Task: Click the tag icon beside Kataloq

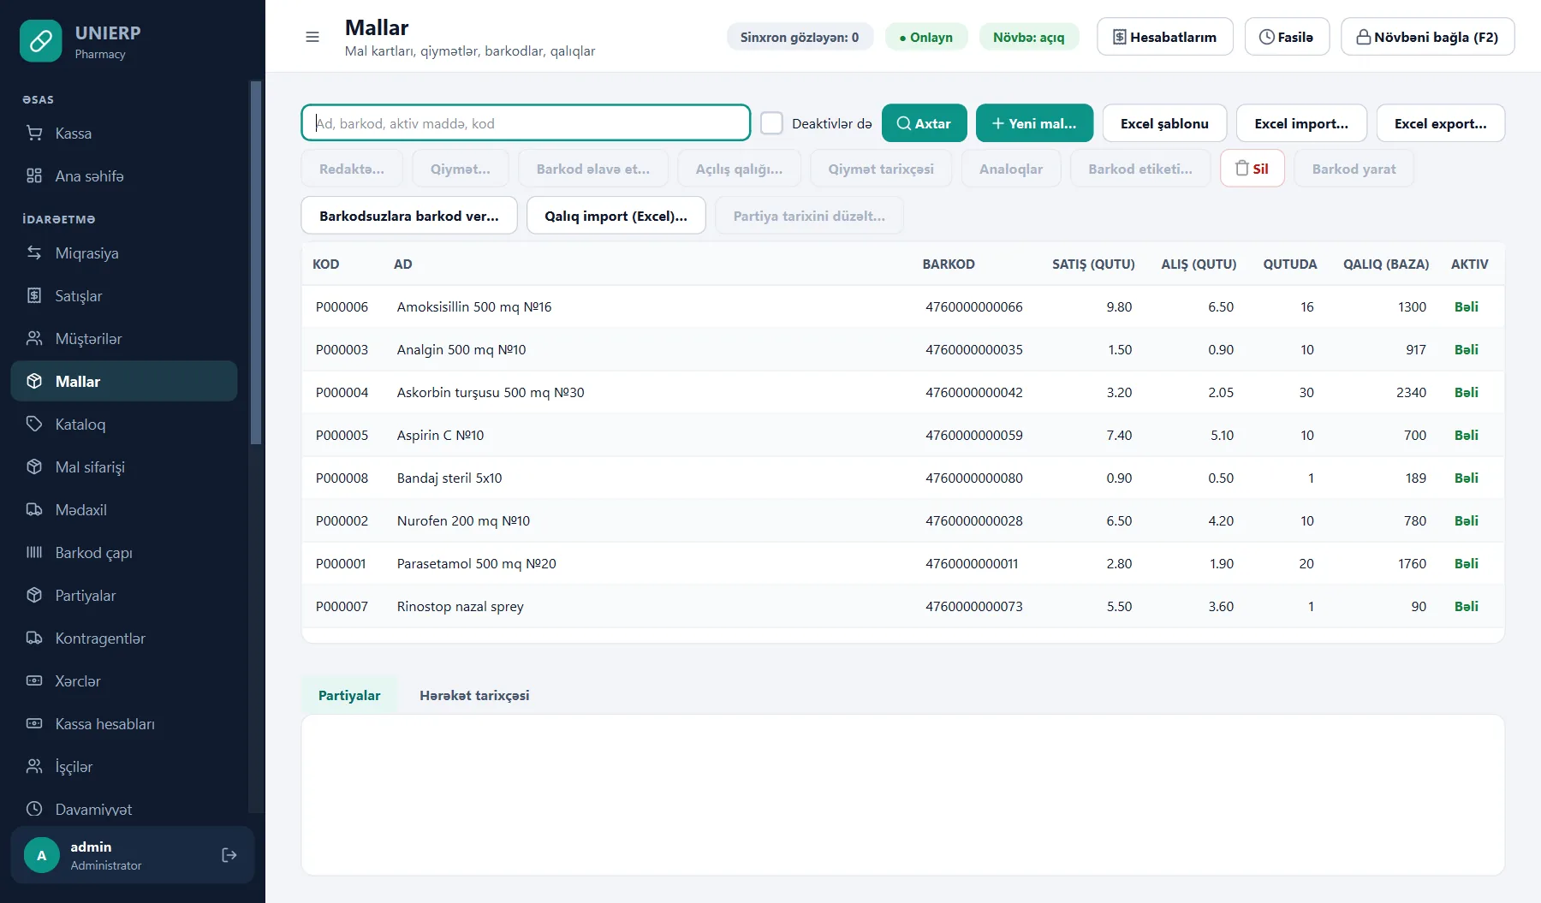Action: pyautogui.click(x=34, y=425)
